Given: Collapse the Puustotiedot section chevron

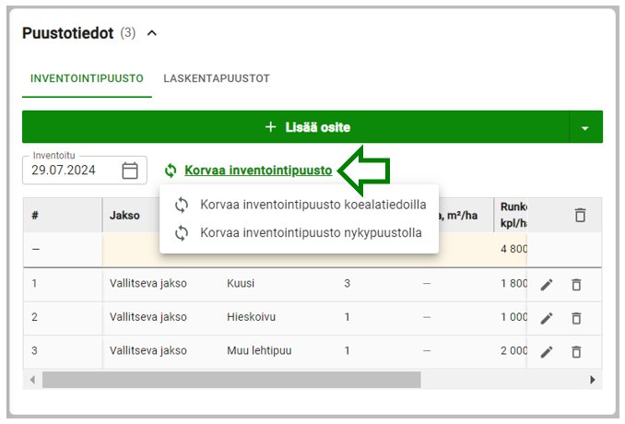Looking at the screenshot, I should click(x=152, y=33).
